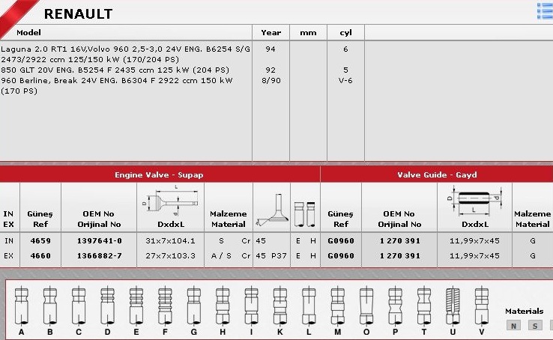Viewport: 553px width, 340px height.
Task: Select valve stem type A icon
Action: (21, 307)
